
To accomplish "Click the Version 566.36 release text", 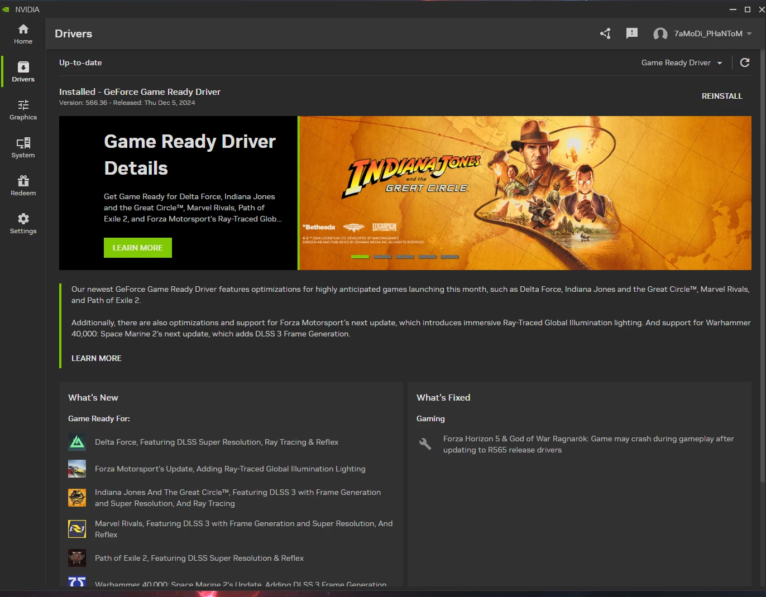I will pyautogui.click(x=127, y=103).
